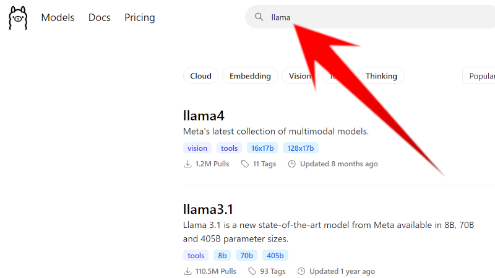Click the search magnifier icon
The image size is (495, 278).
point(259,17)
